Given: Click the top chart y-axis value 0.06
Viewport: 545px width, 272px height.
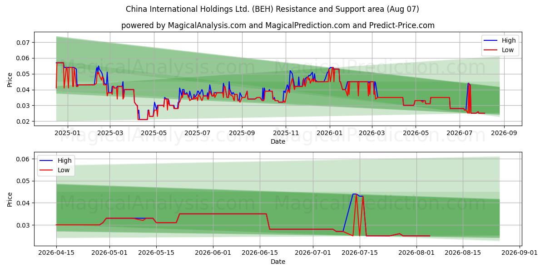Looking at the screenshot, I should click(x=23, y=58).
